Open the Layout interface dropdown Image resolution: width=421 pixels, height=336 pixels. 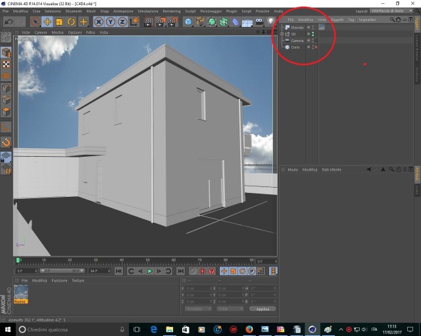(x=391, y=10)
